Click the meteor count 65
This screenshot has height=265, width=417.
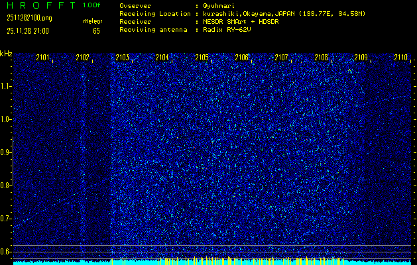coord(96,31)
